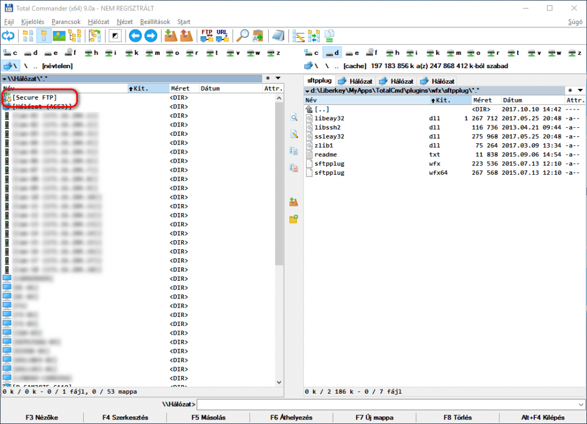Switch to the sftpplug tab
The height and width of the screenshot is (424, 587).
pos(319,80)
